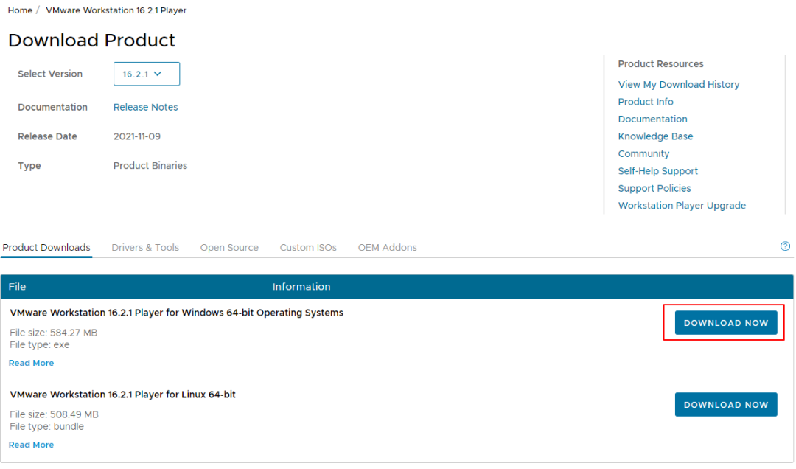Select the Product Downloads tab
The height and width of the screenshot is (469, 796).
pos(46,248)
